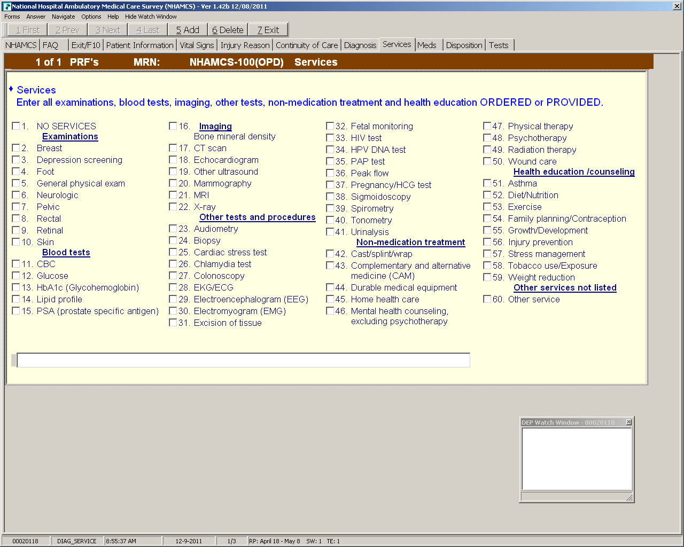Open the Answer menu
684x547 pixels.
pyautogui.click(x=36, y=17)
